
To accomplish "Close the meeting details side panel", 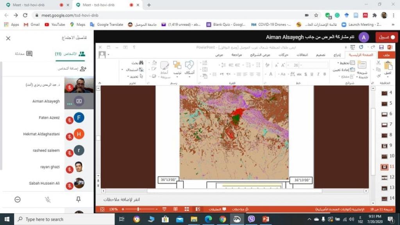I will click(x=8, y=38).
